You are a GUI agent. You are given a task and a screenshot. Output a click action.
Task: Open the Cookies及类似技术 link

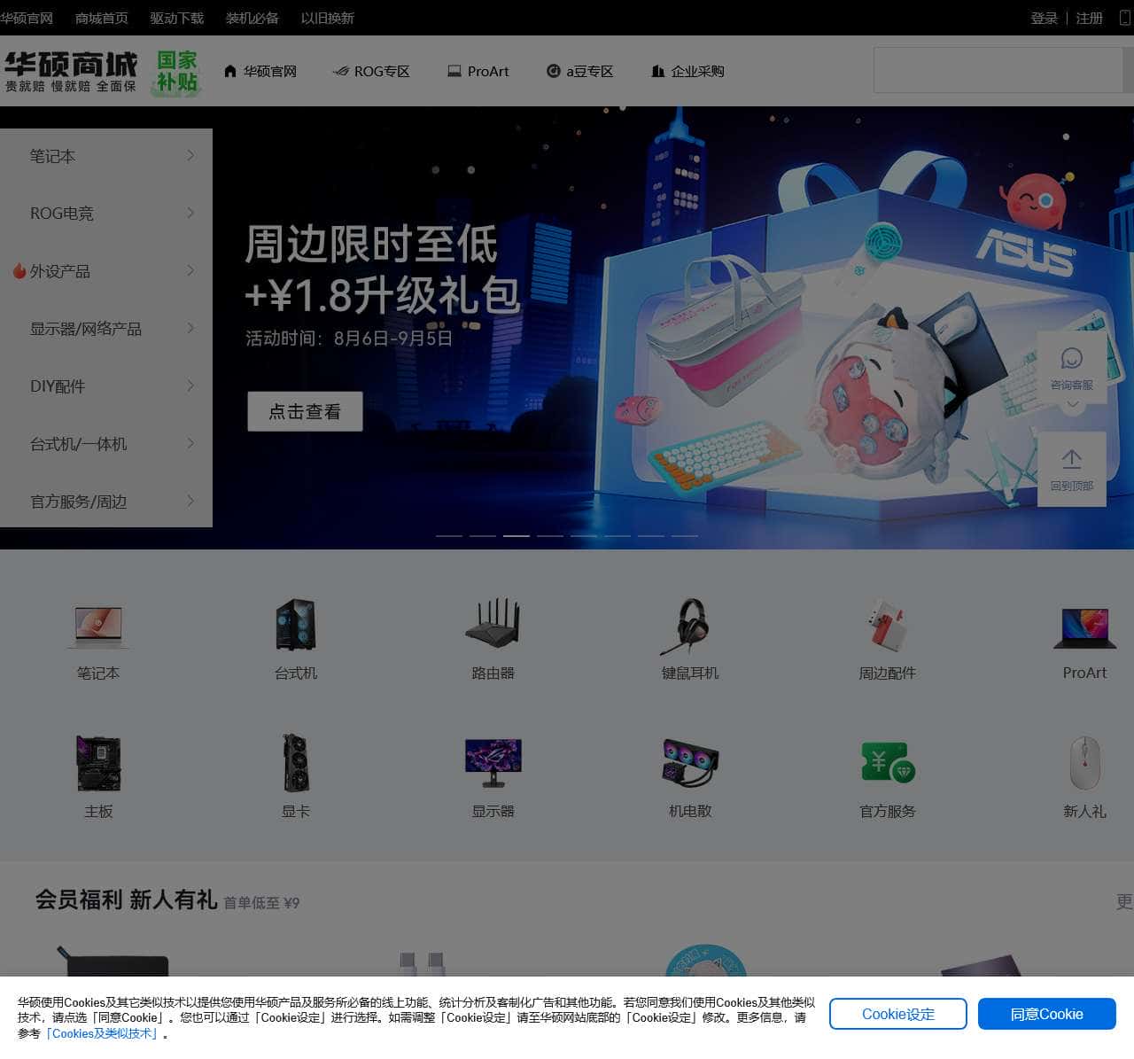(x=104, y=1033)
